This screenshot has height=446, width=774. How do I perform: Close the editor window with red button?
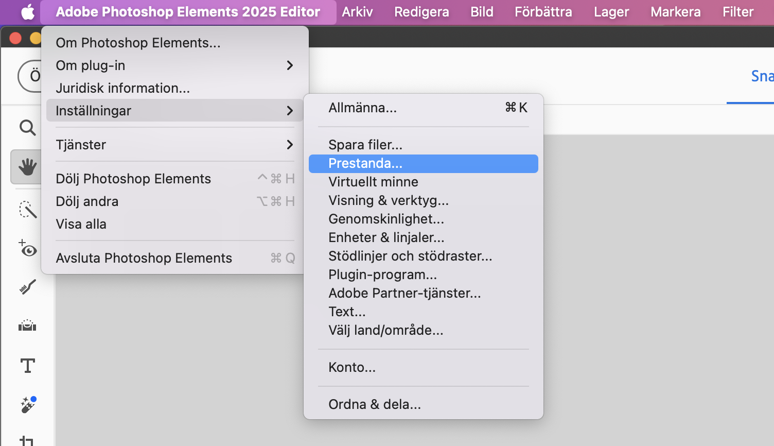15,38
